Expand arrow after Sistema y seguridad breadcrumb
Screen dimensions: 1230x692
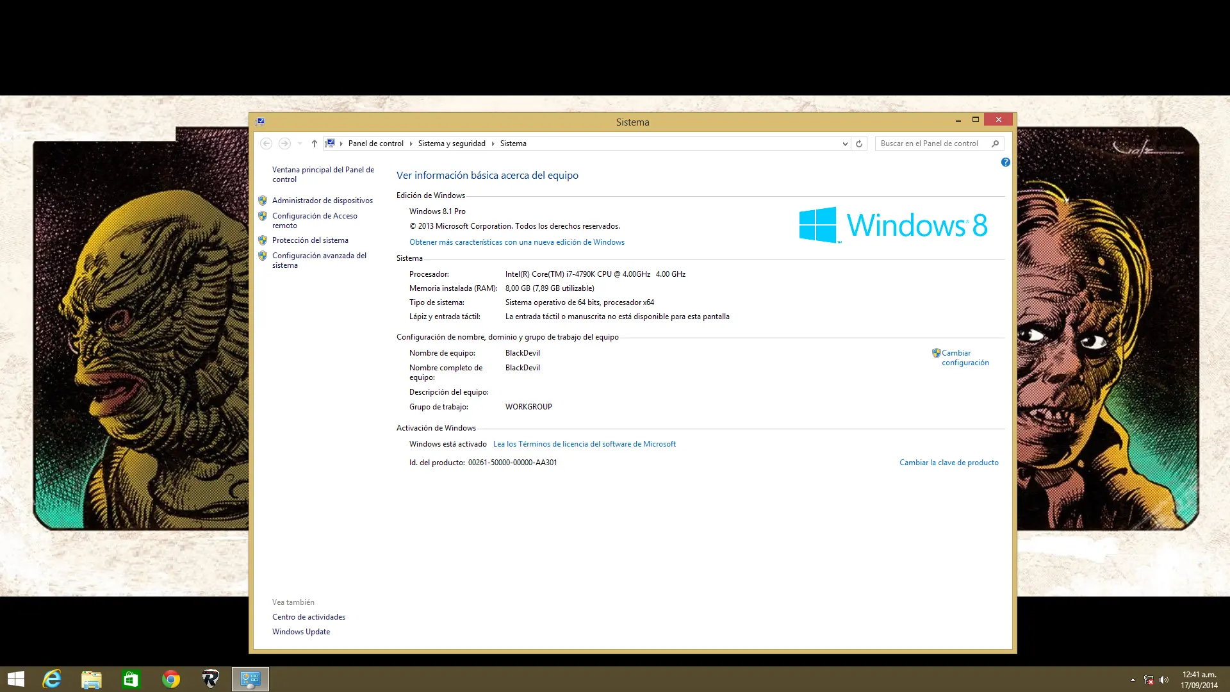[493, 144]
